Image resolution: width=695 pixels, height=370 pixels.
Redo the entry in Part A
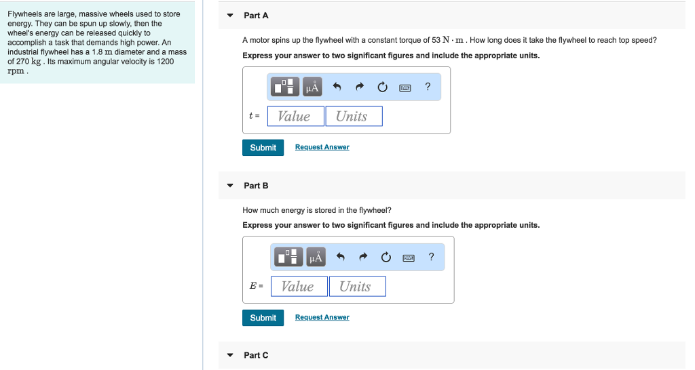(360, 87)
